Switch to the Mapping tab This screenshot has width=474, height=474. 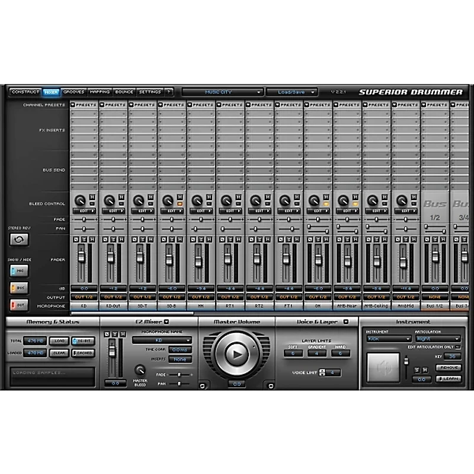click(100, 92)
